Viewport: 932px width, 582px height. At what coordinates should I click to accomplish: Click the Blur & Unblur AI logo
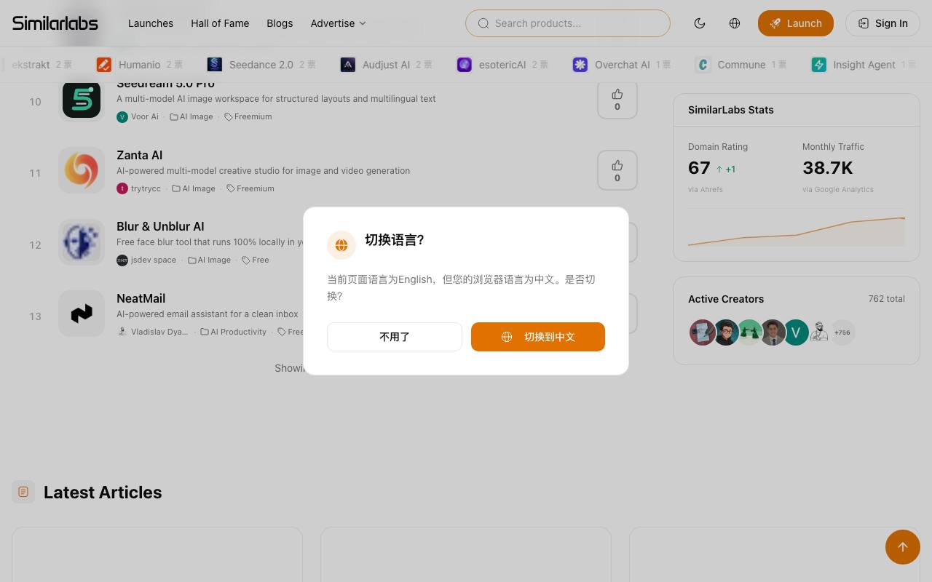tap(82, 242)
